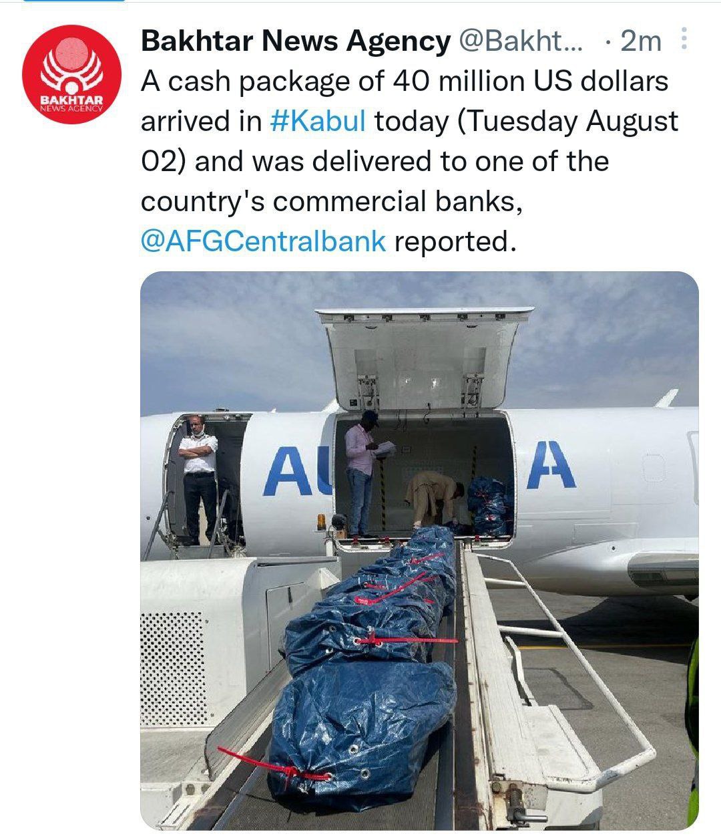Open the #Kabul hashtag
The image size is (721, 840).
pos(318,122)
